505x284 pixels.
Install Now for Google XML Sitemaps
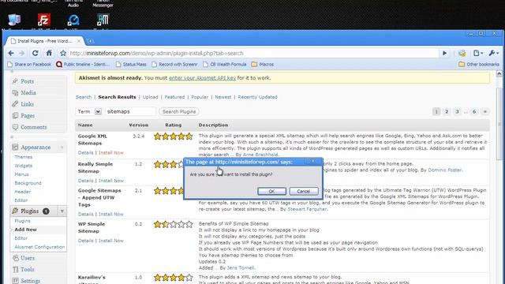pos(110,152)
